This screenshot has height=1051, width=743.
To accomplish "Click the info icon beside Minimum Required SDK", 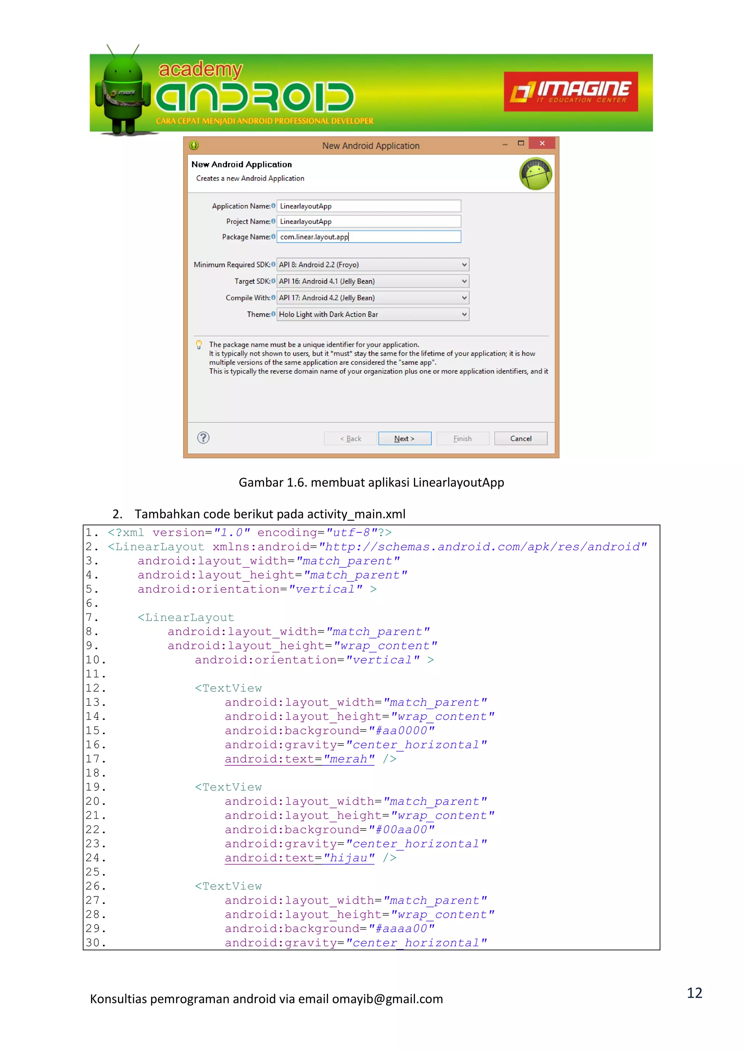I will (274, 265).
